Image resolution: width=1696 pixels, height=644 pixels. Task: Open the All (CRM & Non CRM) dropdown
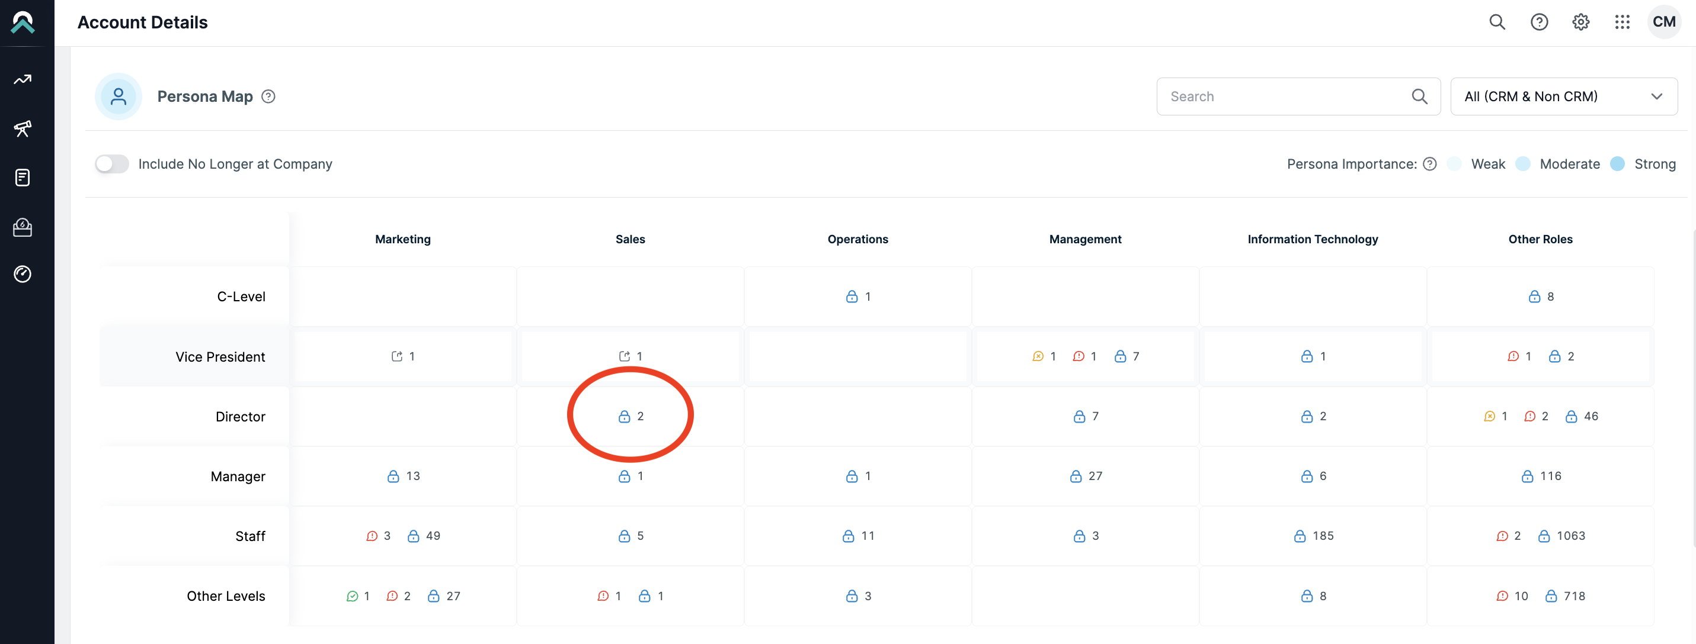pos(1564,96)
